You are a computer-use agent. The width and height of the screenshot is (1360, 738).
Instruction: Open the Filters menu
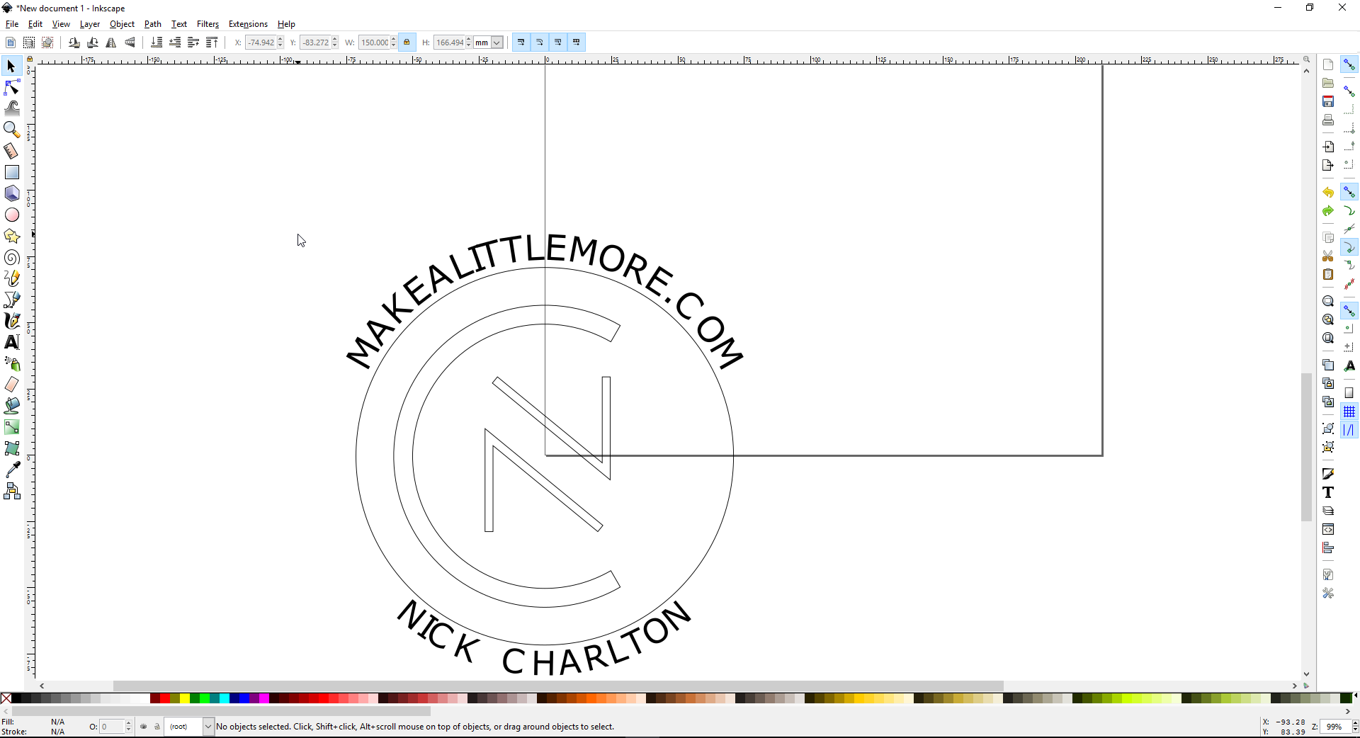pyautogui.click(x=208, y=24)
